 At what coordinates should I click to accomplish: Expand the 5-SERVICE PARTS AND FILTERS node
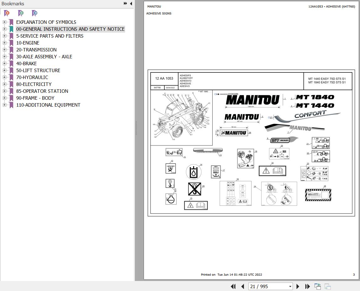[4, 36]
